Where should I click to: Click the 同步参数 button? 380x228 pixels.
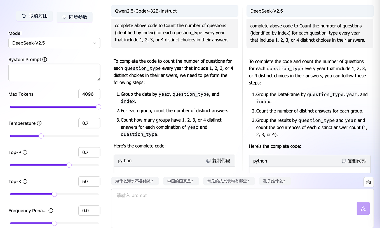[x=74, y=17]
